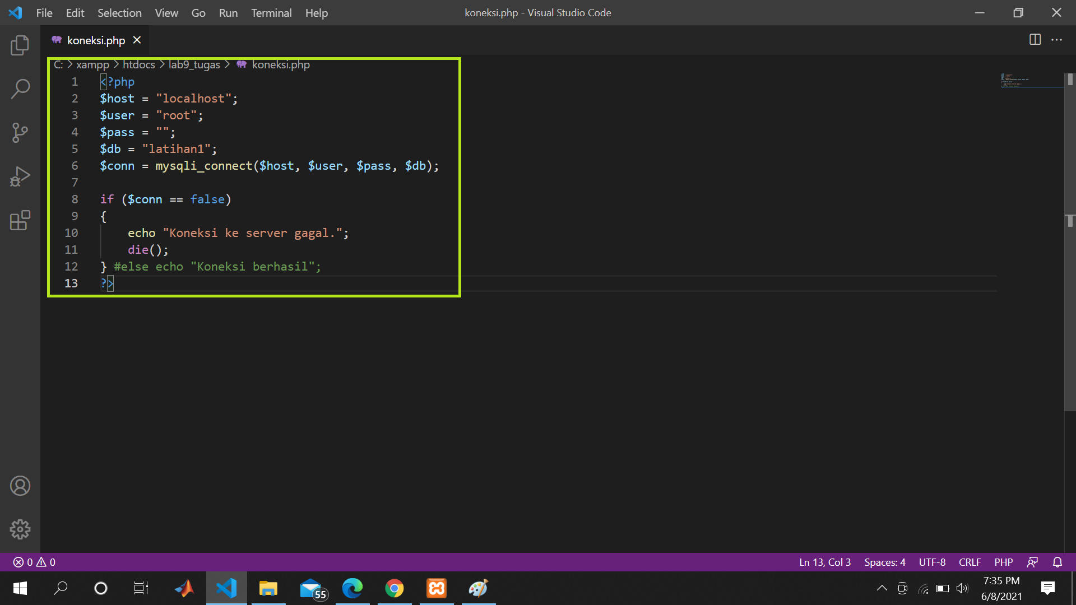Open the Explorer view in activity bar
The image size is (1076, 605).
(x=20, y=45)
